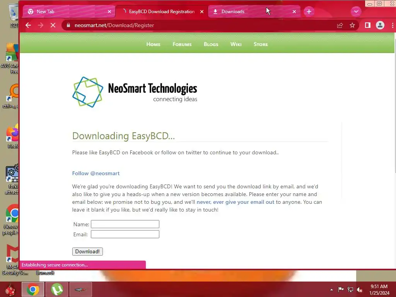The height and width of the screenshot is (297, 396).
Task: Open the Start menu ornament button
Action: 10,290
